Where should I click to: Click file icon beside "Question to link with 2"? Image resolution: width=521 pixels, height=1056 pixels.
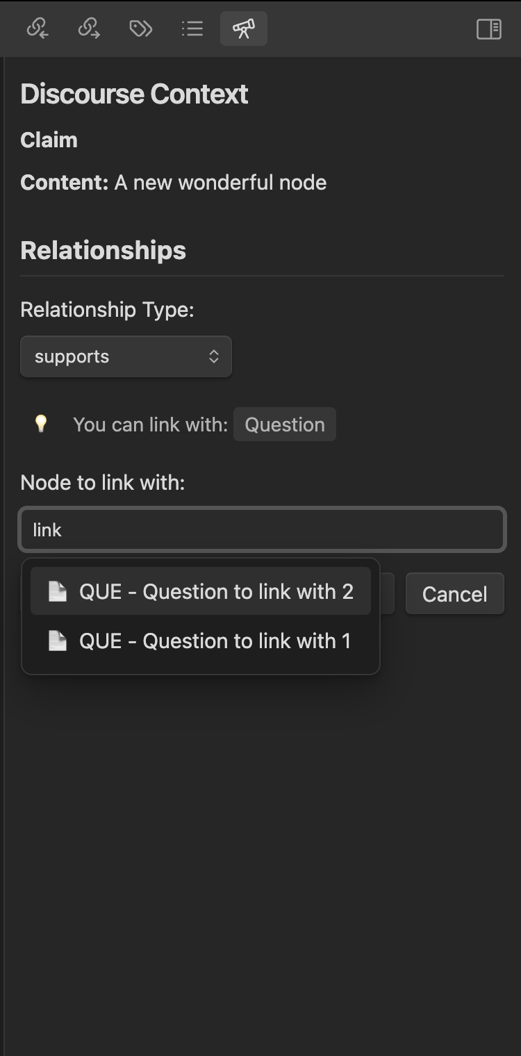pos(58,591)
